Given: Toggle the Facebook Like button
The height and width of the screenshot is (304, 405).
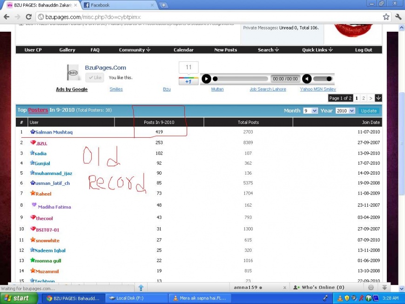Looking at the screenshot, I should tap(95, 78).
